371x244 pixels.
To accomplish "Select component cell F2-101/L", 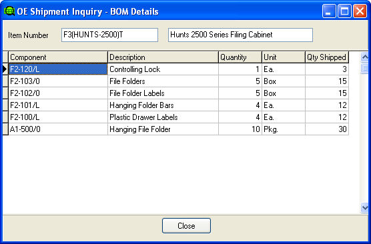I will coord(58,105).
